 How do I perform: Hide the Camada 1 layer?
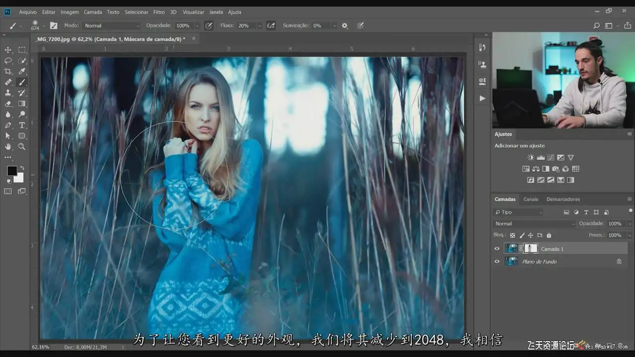pyautogui.click(x=497, y=249)
